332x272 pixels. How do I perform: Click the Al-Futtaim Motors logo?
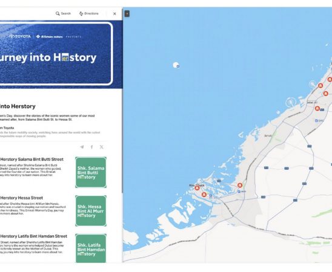pos(49,37)
